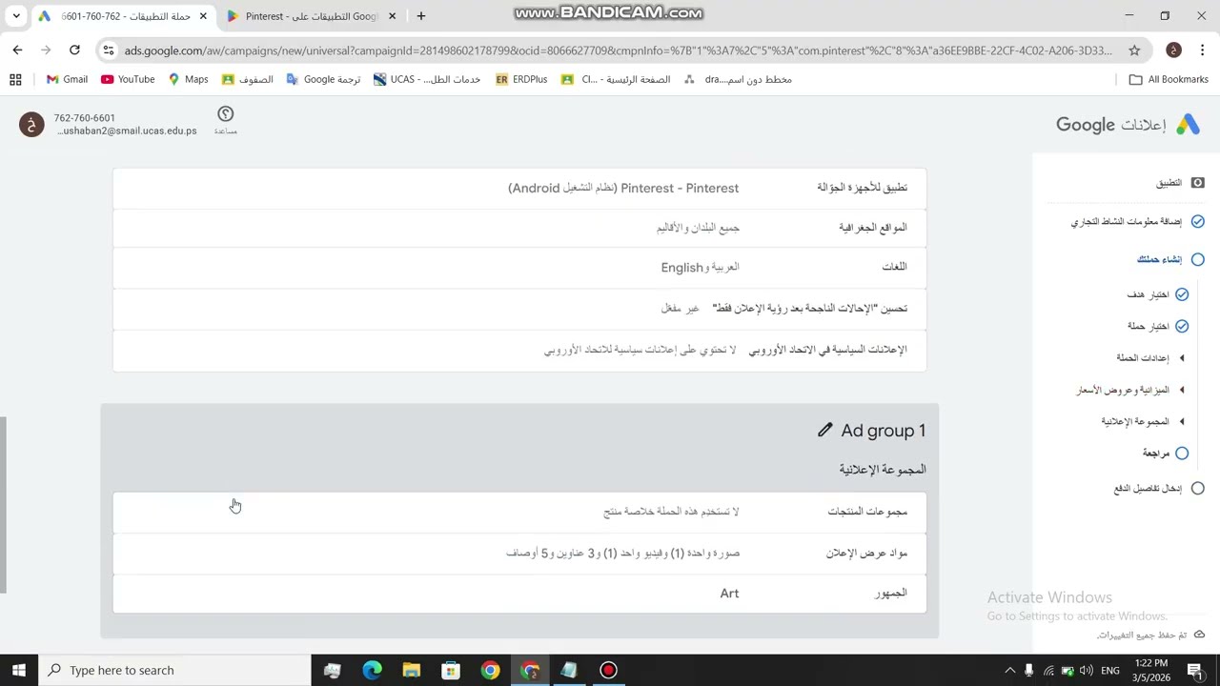Click the Windows Start button
Screen dimensions: 1220x686
pos(19,671)
